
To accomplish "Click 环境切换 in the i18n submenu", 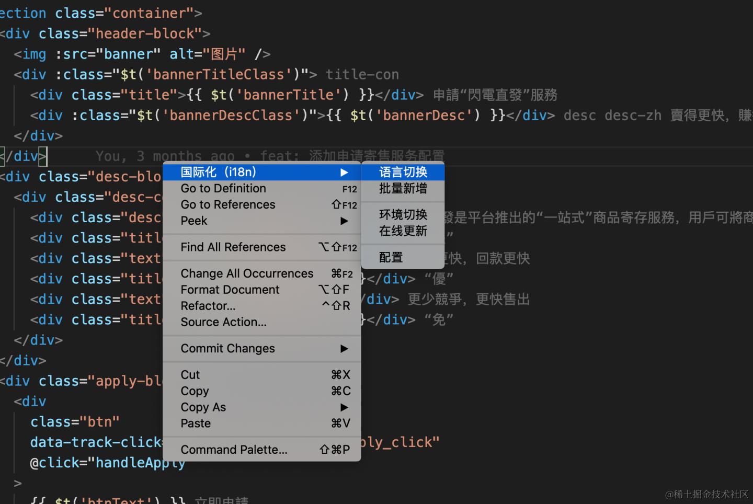I will pos(403,214).
